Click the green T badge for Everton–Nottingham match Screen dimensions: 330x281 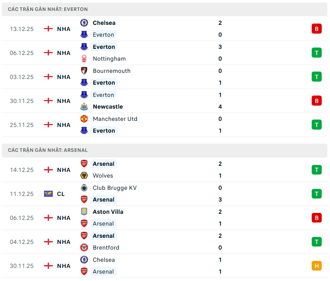point(316,53)
